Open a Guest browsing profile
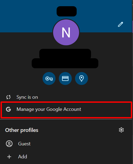 [x=66, y=143]
